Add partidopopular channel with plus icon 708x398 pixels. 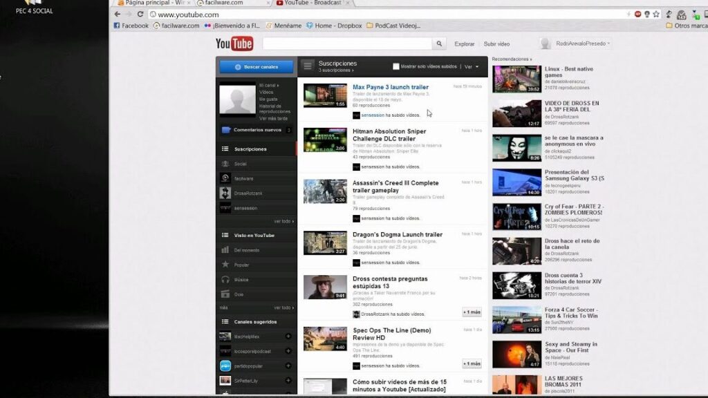[288, 366]
